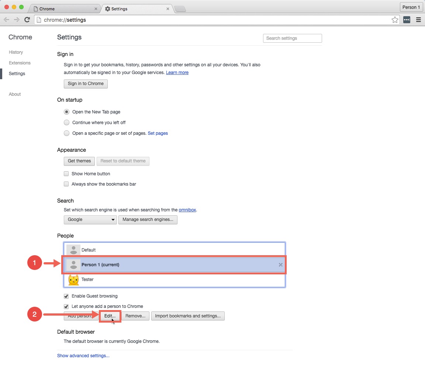Open About in the sidebar
Image resolution: width=425 pixels, height=376 pixels.
pyautogui.click(x=15, y=94)
